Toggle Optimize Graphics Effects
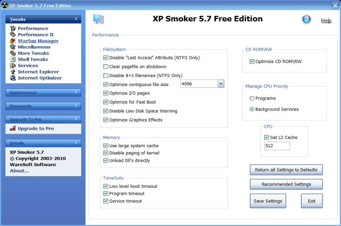Image resolution: width=341 pixels, height=226 pixels. 106,120
